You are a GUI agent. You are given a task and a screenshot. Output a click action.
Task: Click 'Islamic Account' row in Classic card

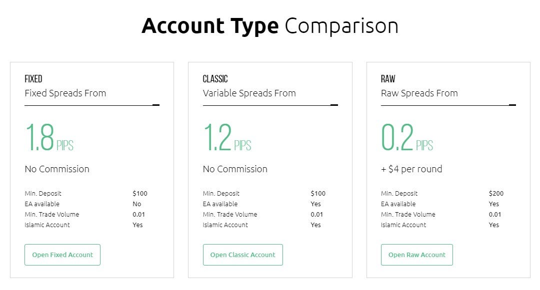click(264, 225)
